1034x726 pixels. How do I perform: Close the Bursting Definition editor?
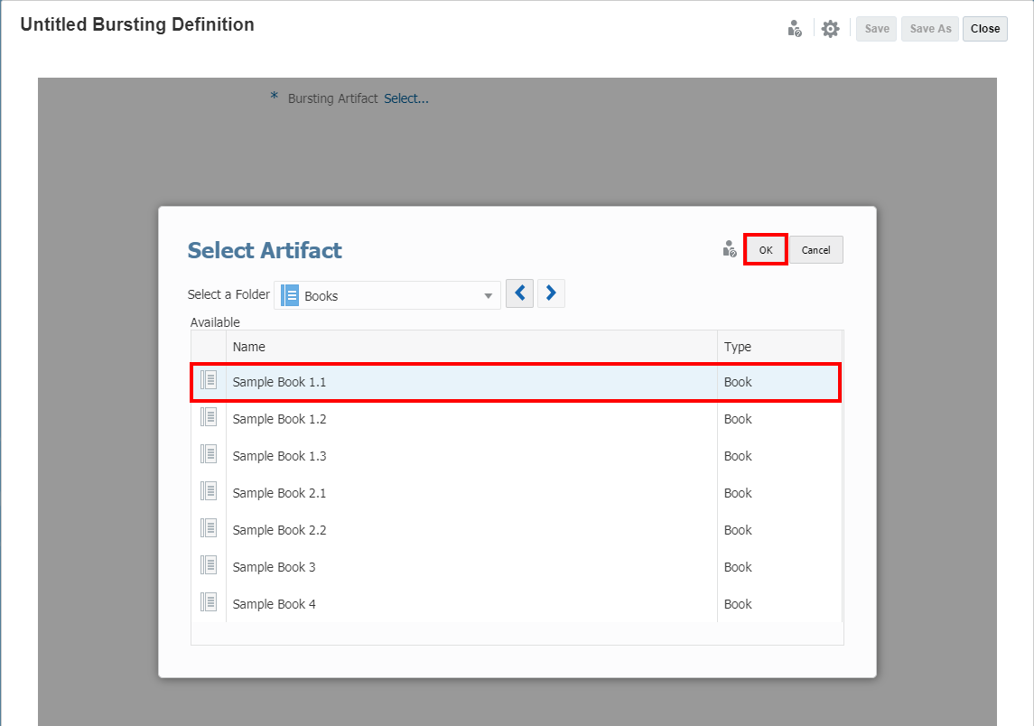[x=984, y=29]
